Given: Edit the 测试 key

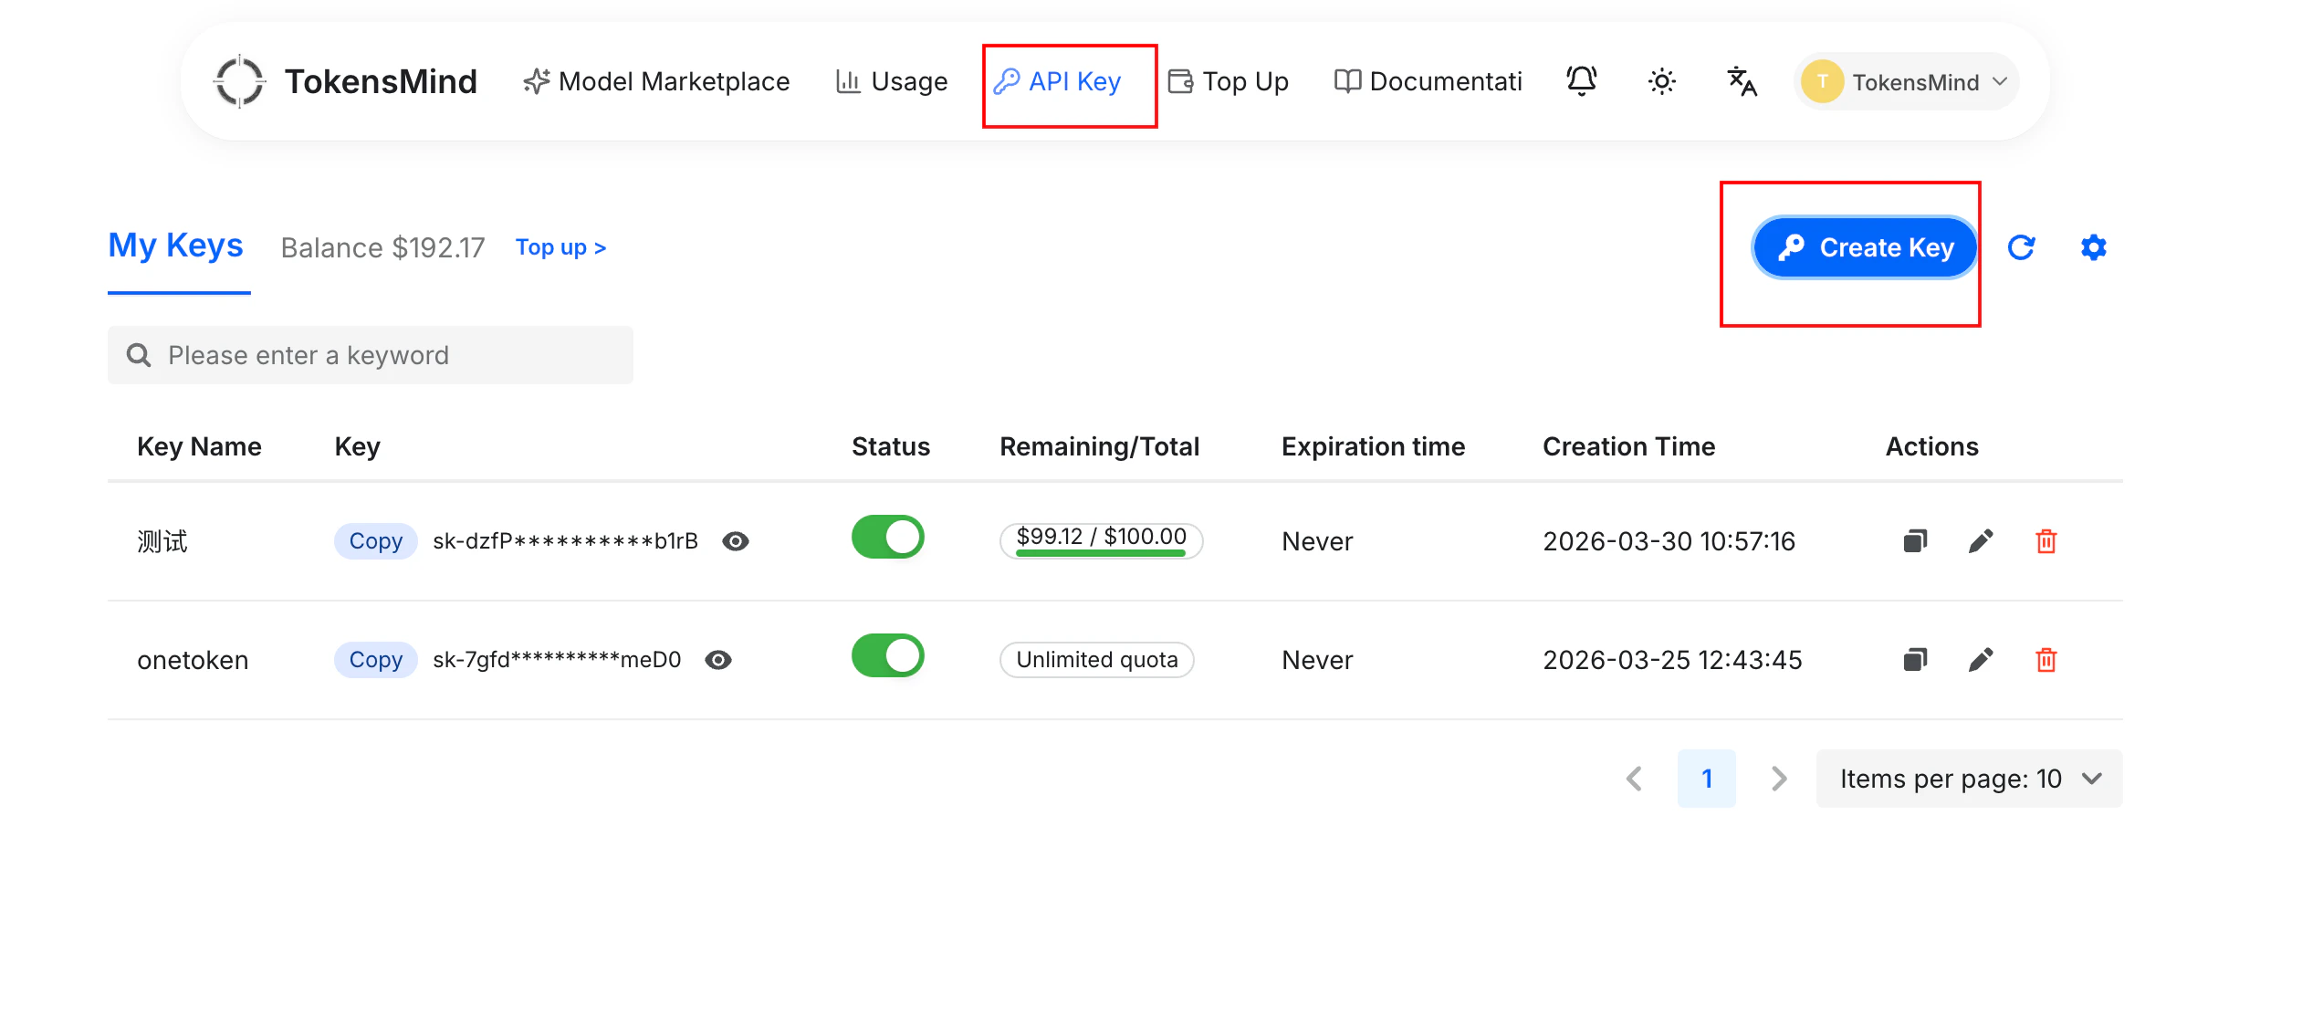Looking at the screenshot, I should pos(1981,541).
